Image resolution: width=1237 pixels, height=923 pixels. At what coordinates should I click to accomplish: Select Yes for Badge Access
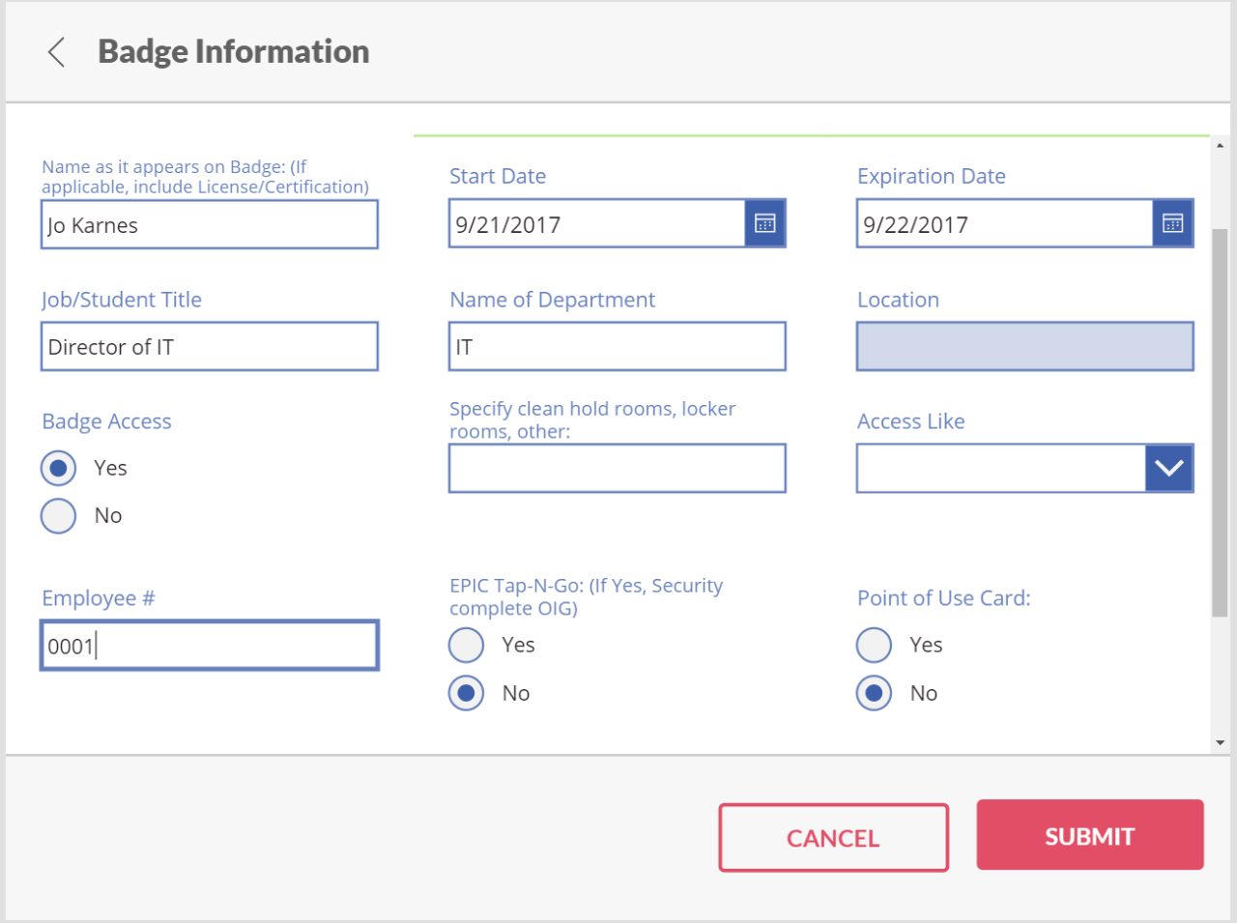tap(59, 469)
